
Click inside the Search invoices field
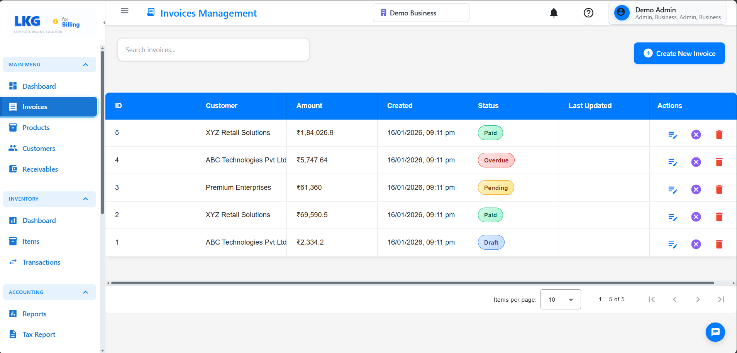(x=213, y=49)
